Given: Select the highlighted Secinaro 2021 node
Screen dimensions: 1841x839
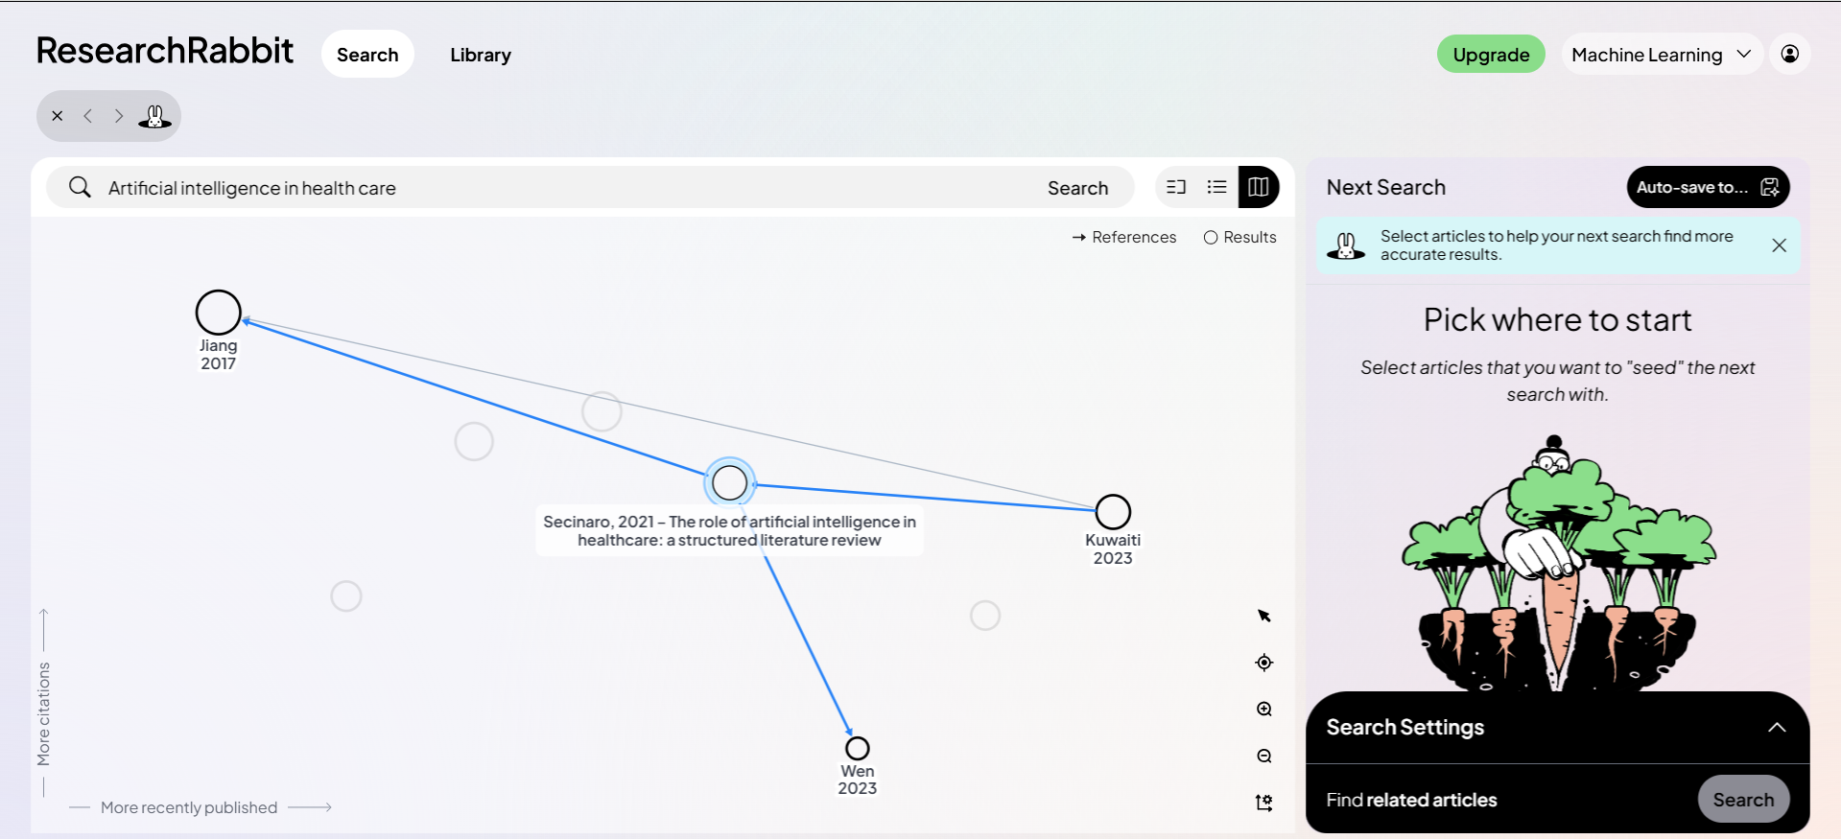Looking at the screenshot, I should [730, 482].
